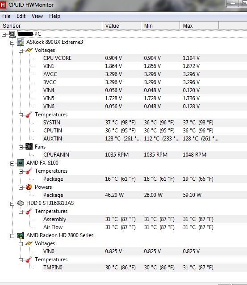Click the CPU chip icon for AMD FX-6100

tap(21, 163)
